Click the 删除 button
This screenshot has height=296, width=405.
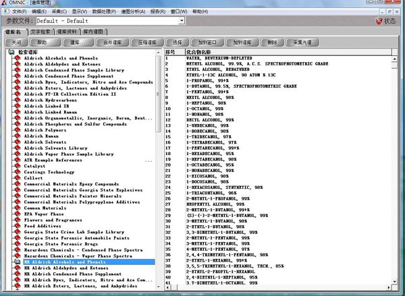coord(272,42)
